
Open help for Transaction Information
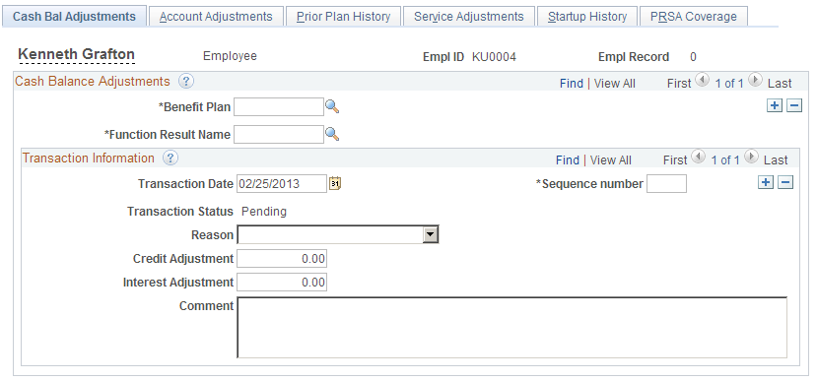point(170,159)
